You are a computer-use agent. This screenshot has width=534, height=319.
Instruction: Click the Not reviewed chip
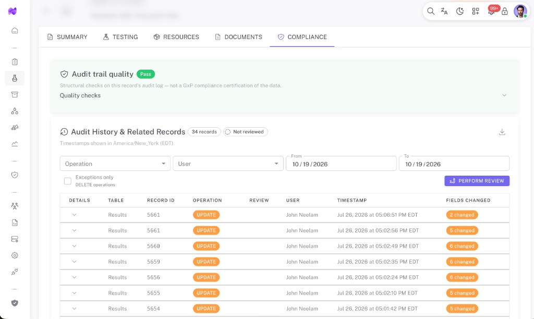click(246, 132)
